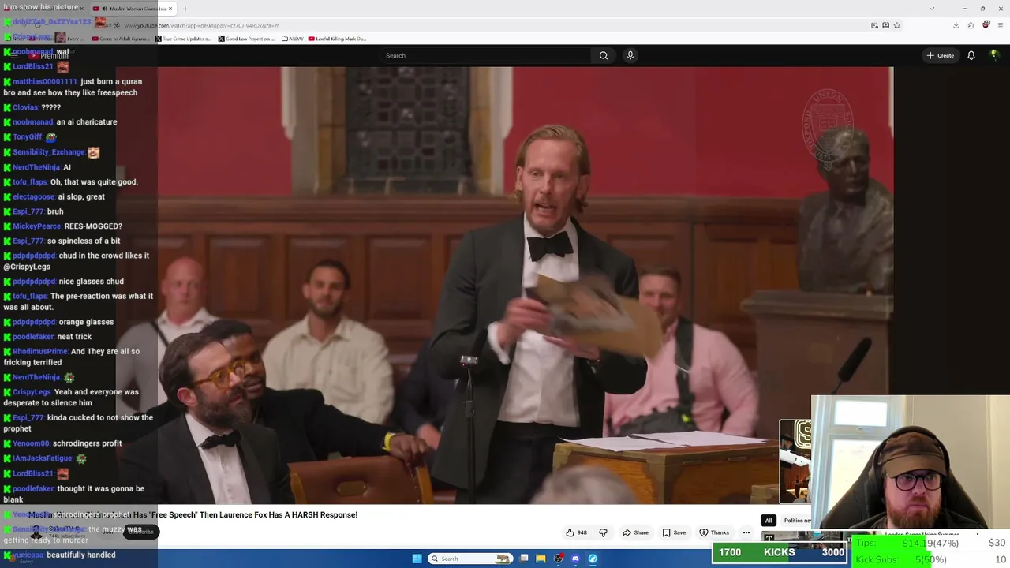Viewport: 1010px width, 568px height.
Task: Bookmark this page with the star icon
Action: (897, 25)
